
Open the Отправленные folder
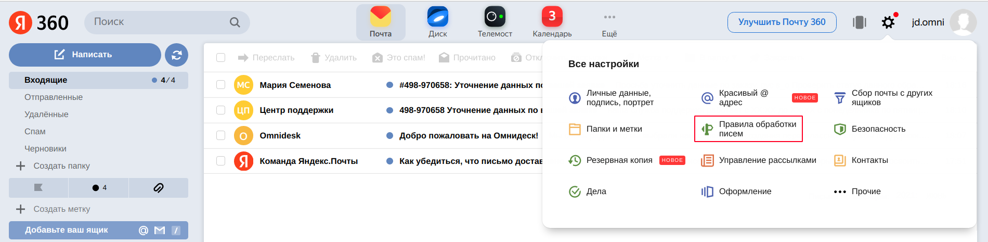coord(54,97)
